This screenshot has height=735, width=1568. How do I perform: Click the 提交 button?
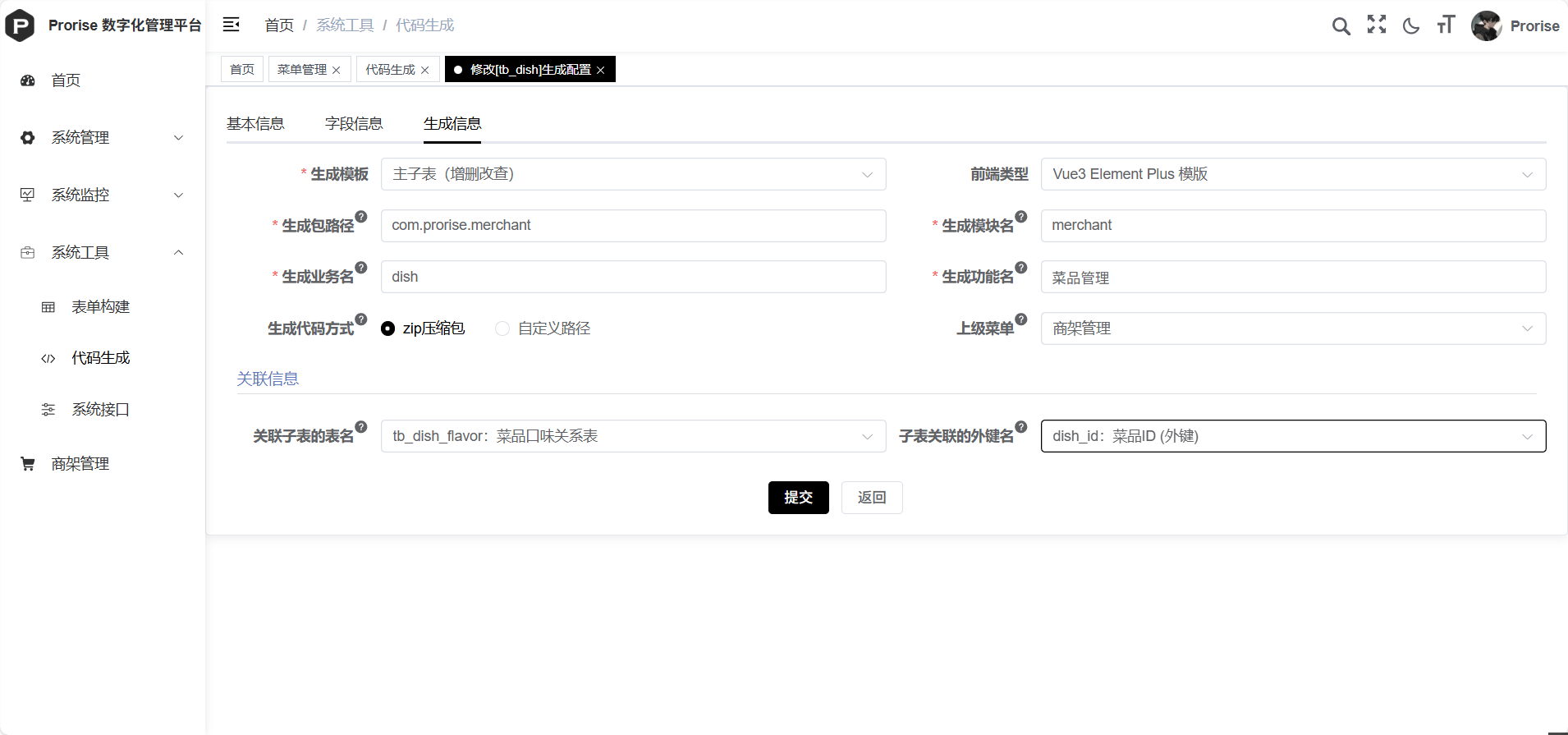tap(798, 498)
